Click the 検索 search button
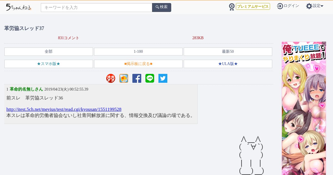Image resolution: width=333 pixels, height=175 pixels. point(162,7)
